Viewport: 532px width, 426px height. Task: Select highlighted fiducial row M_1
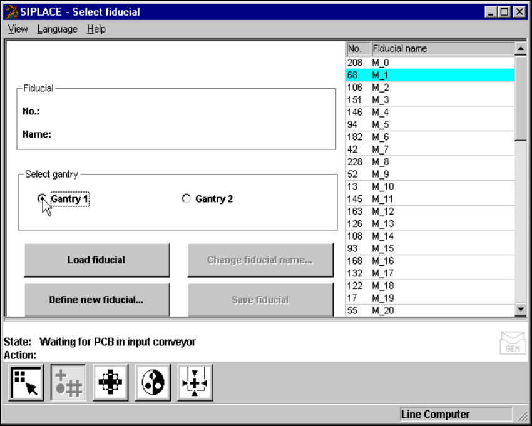click(430, 75)
